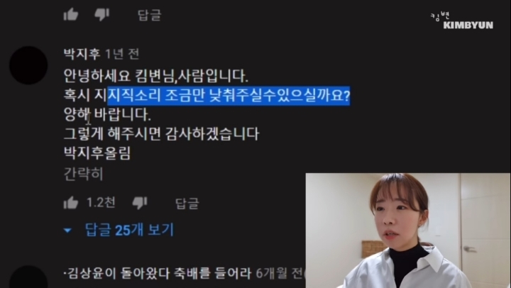The width and height of the screenshot is (511, 288).
Task: Open 박지후 channel name link
Action: click(x=82, y=54)
